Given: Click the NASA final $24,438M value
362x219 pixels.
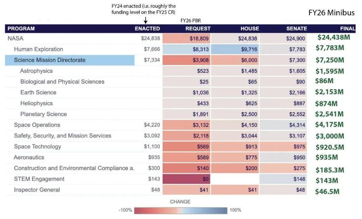Looking at the screenshot, I should (334, 38).
